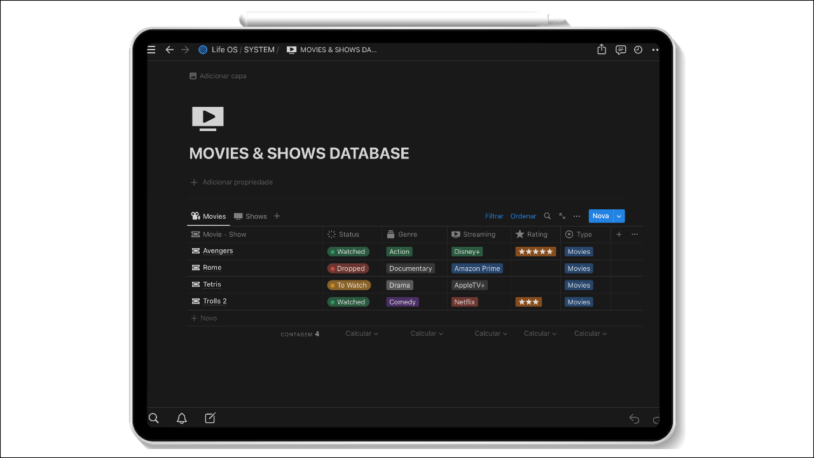Image resolution: width=814 pixels, height=458 pixels.
Task: Click the blue Nova button
Action: [601, 216]
